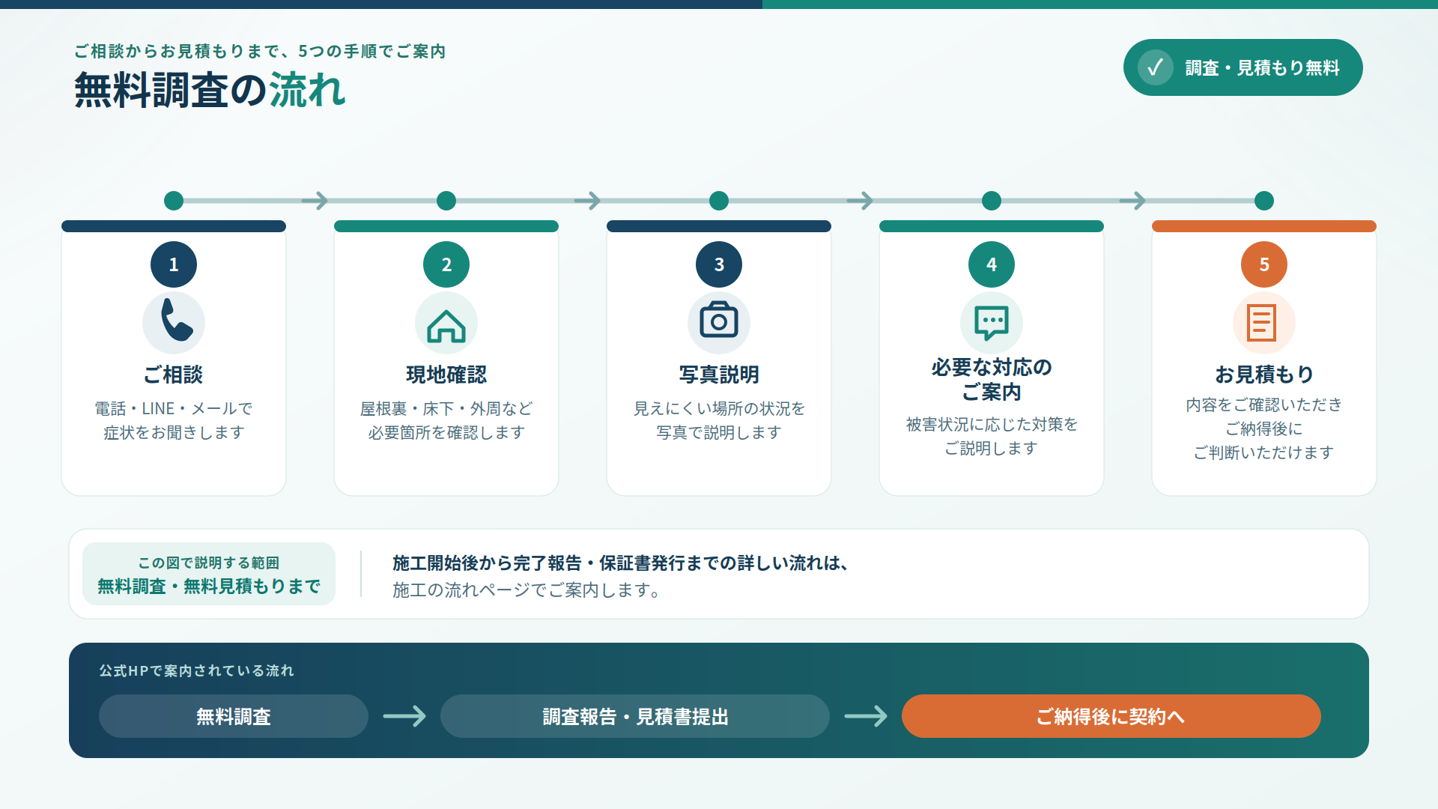Click the arrow between 無料調査 and 調査報告 pills
Viewport: 1438px width, 809px height.
click(404, 716)
